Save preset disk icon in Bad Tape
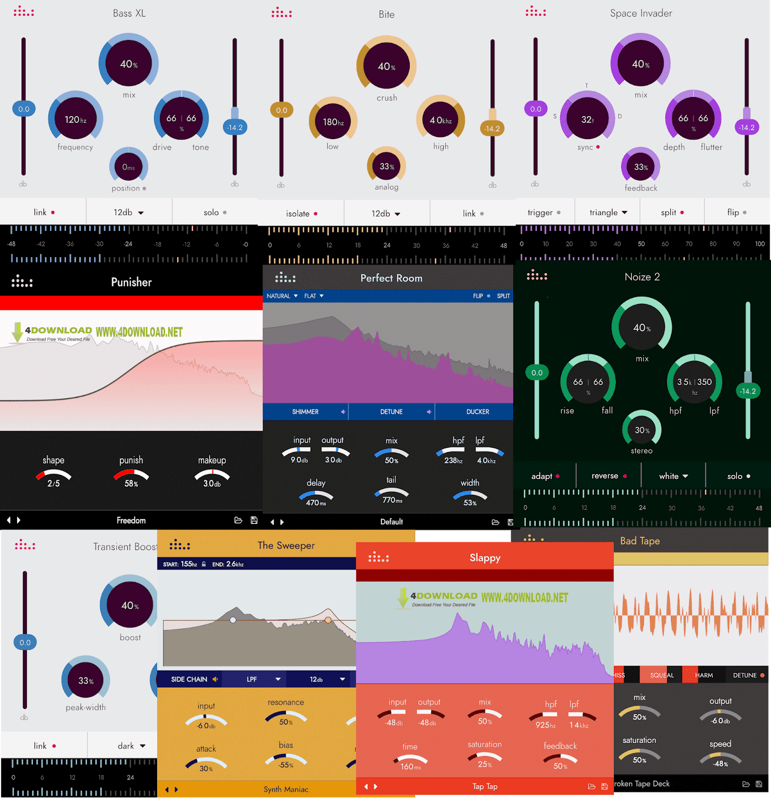Screen dimensions: 771x800 pos(759,784)
